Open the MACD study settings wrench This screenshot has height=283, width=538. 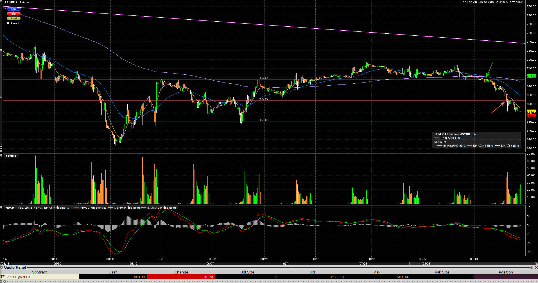67,208
